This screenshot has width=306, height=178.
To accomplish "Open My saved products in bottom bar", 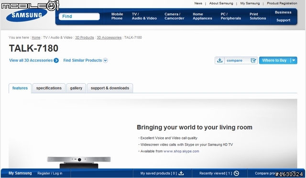I will pyautogui.click(x=158, y=173).
